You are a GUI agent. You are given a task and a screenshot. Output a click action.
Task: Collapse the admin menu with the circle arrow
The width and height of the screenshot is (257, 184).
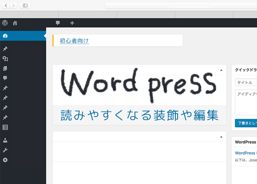[x=5, y=160]
